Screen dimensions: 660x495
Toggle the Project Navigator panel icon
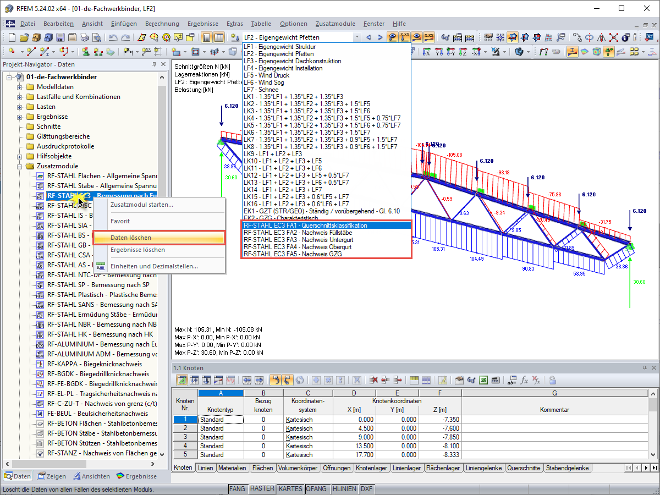tap(207, 38)
